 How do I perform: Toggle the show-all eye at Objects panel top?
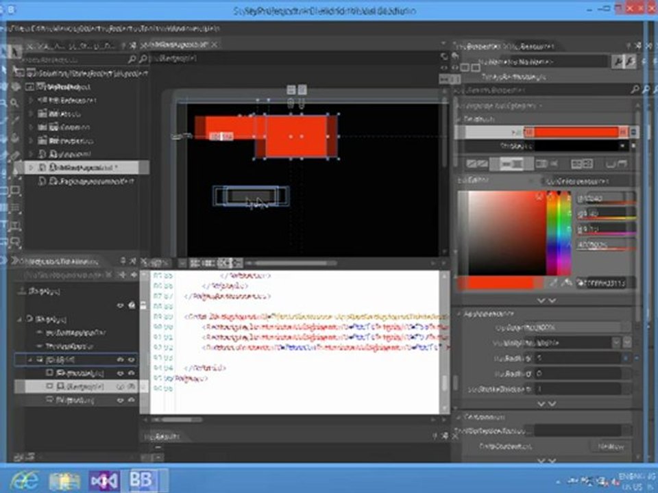coord(121,305)
